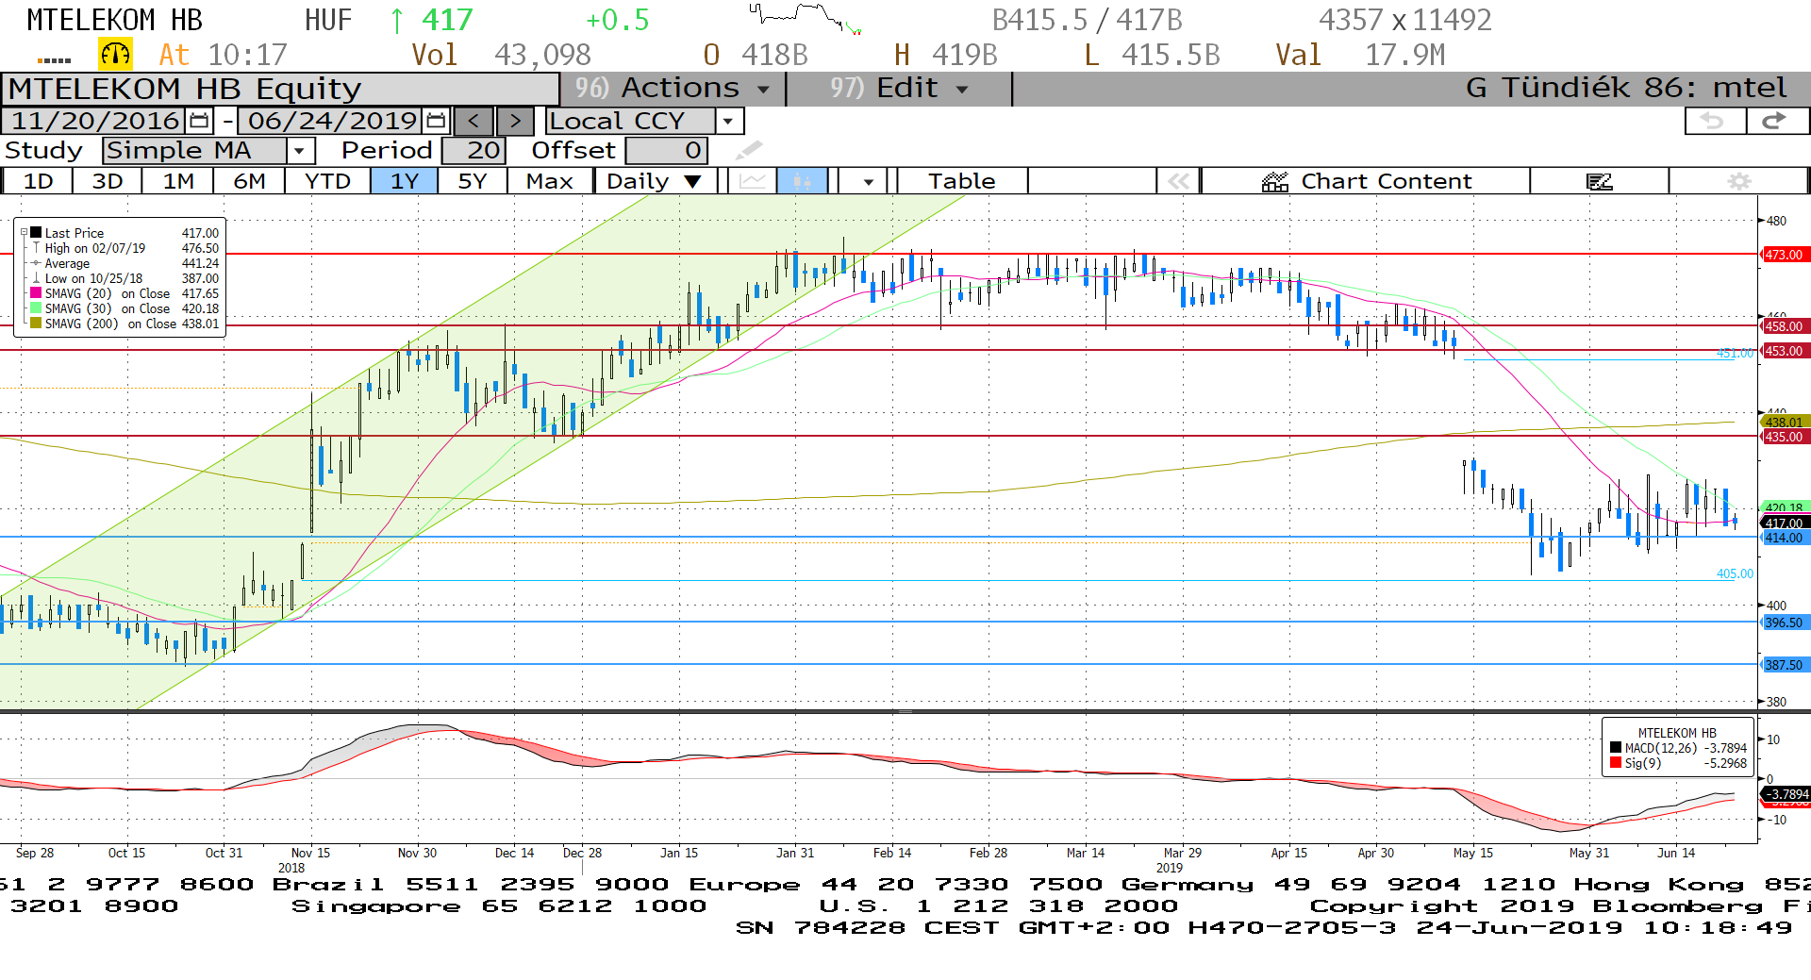
Task: Click the undo arrow button
Action: point(1714,121)
